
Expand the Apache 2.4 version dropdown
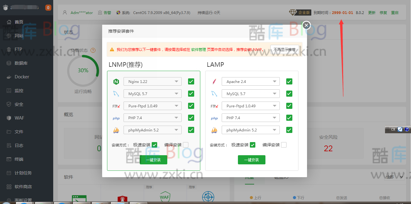click(x=250, y=81)
